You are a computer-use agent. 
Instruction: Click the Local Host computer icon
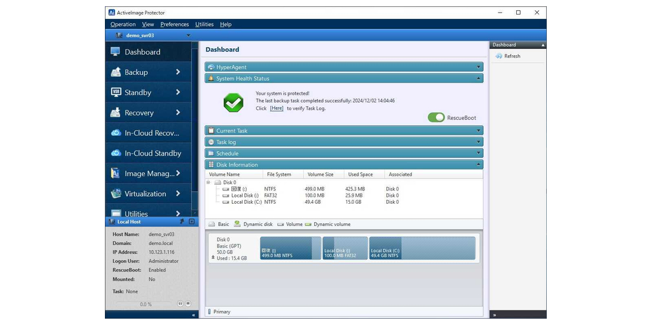point(111,222)
